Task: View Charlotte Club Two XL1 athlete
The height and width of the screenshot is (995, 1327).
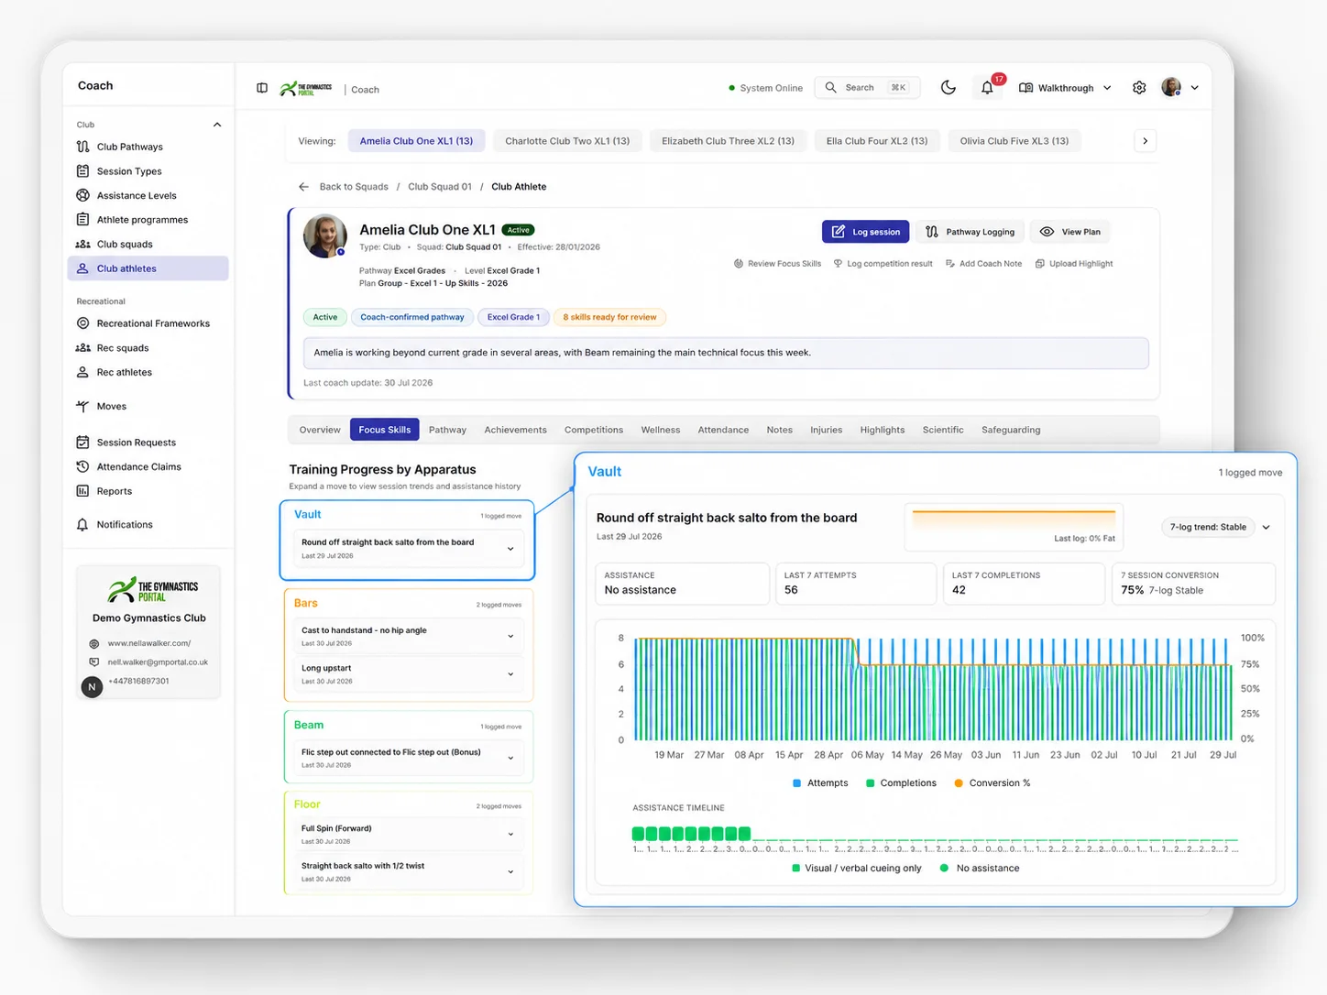Action: [567, 141]
